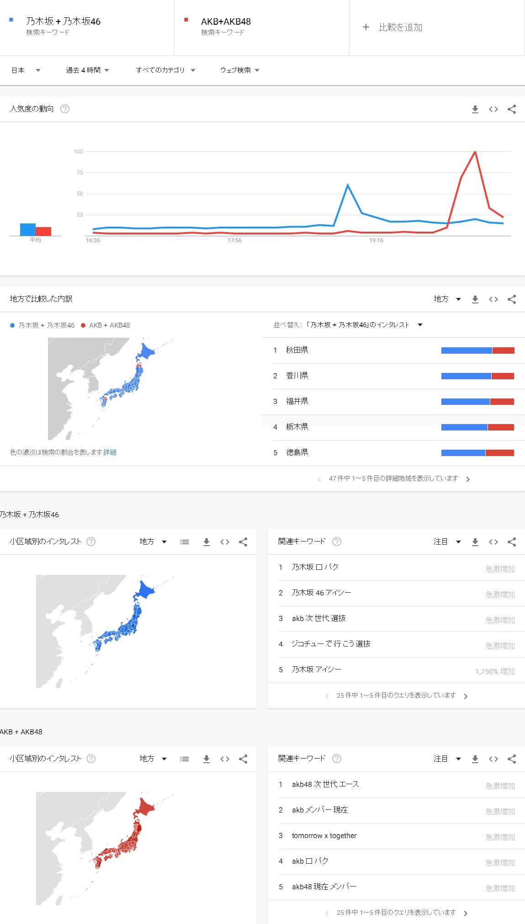
Task: Change the 並べ替え sort order dropdown
Action: point(348,325)
